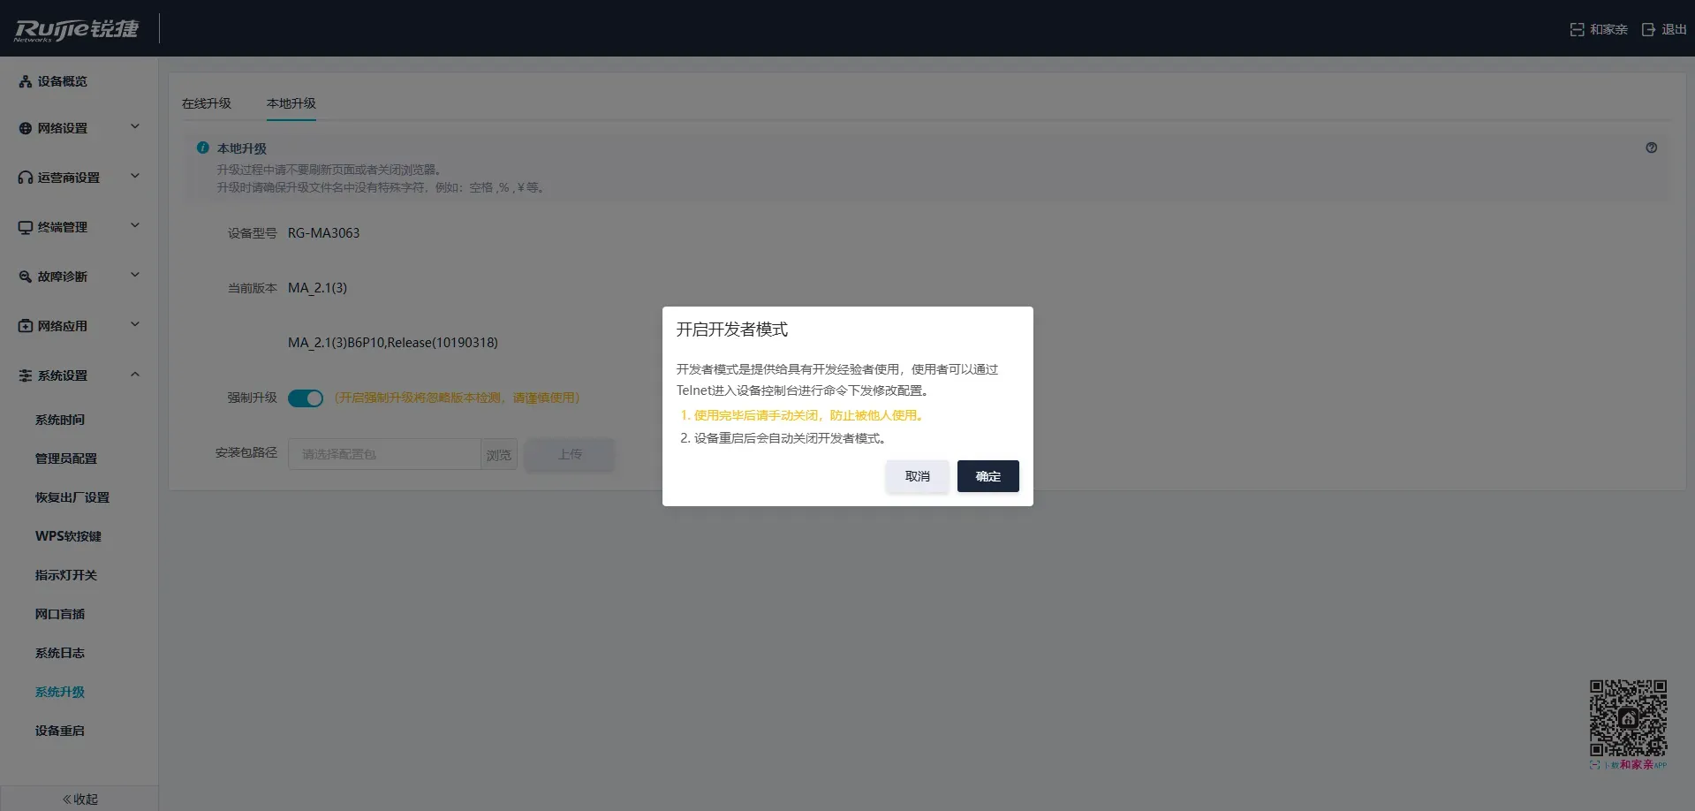The image size is (1695, 811).
Task: Click the 请选择配置包 file input field
Action: (383, 453)
